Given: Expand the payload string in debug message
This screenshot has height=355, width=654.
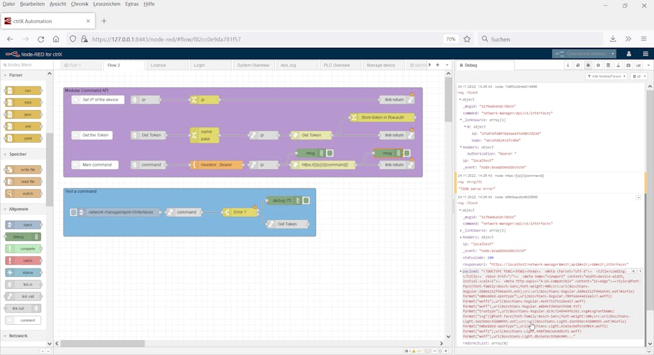Looking at the screenshot, I should 461,271.
